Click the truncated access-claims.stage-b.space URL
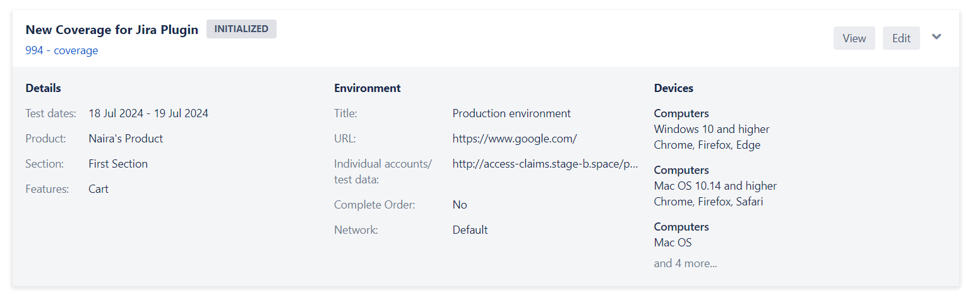The width and height of the screenshot is (970, 293). [545, 164]
